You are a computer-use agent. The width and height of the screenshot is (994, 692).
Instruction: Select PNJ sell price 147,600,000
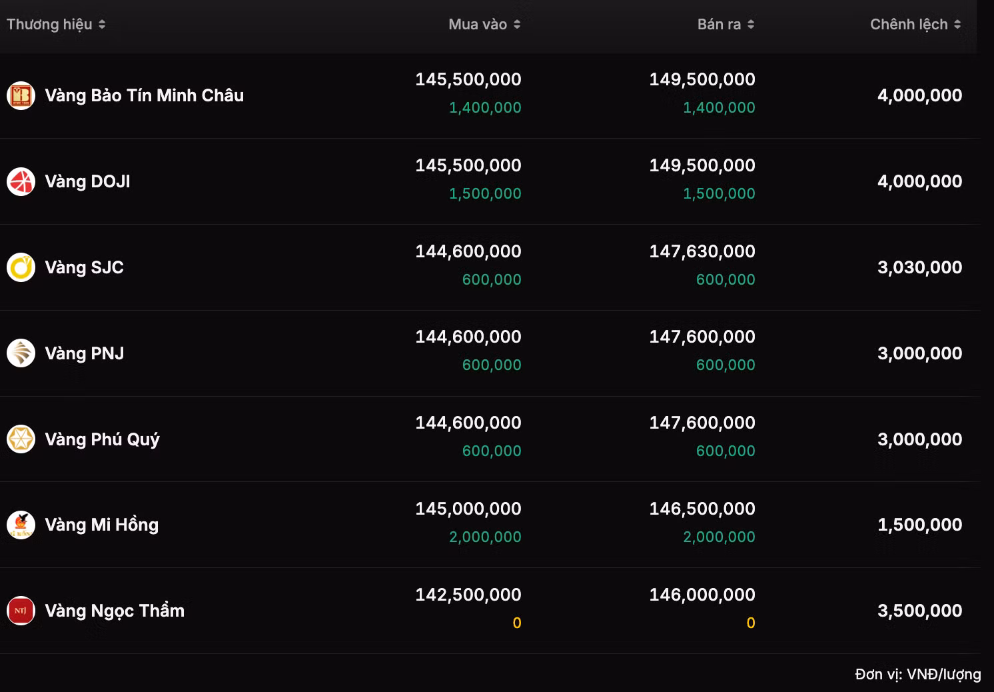pyautogui.click(x=702, y=337)
